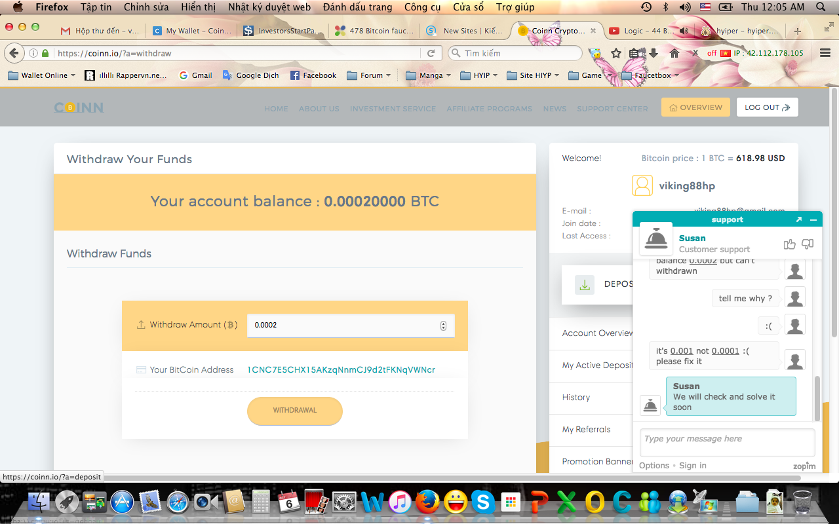The image size is (839, 524).
Task: Open History in the account sidebar
Action: 576,398
